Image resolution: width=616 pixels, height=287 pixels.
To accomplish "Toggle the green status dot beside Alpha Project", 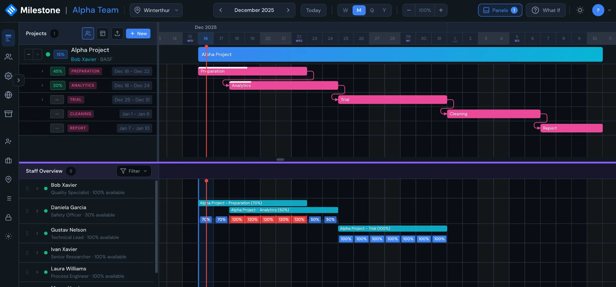I will (48, 54).
